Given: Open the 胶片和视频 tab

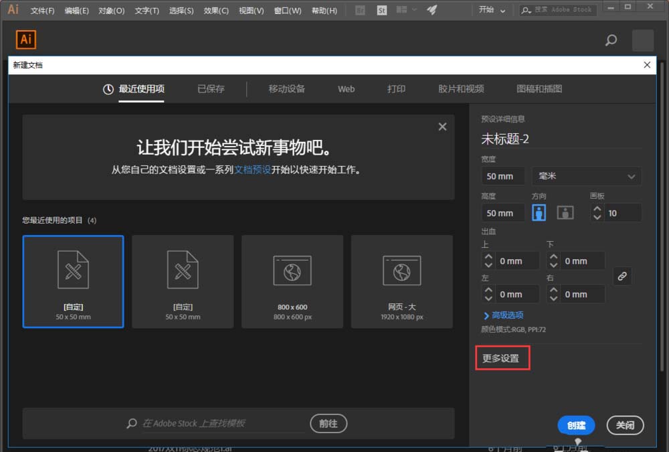Looking at the screenshot, I should [x=461, y=89].
